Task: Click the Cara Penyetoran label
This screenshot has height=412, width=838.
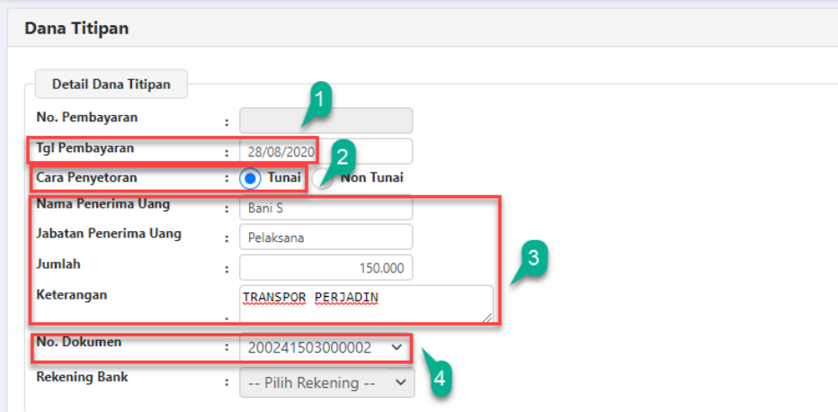Action: (87, 178)
